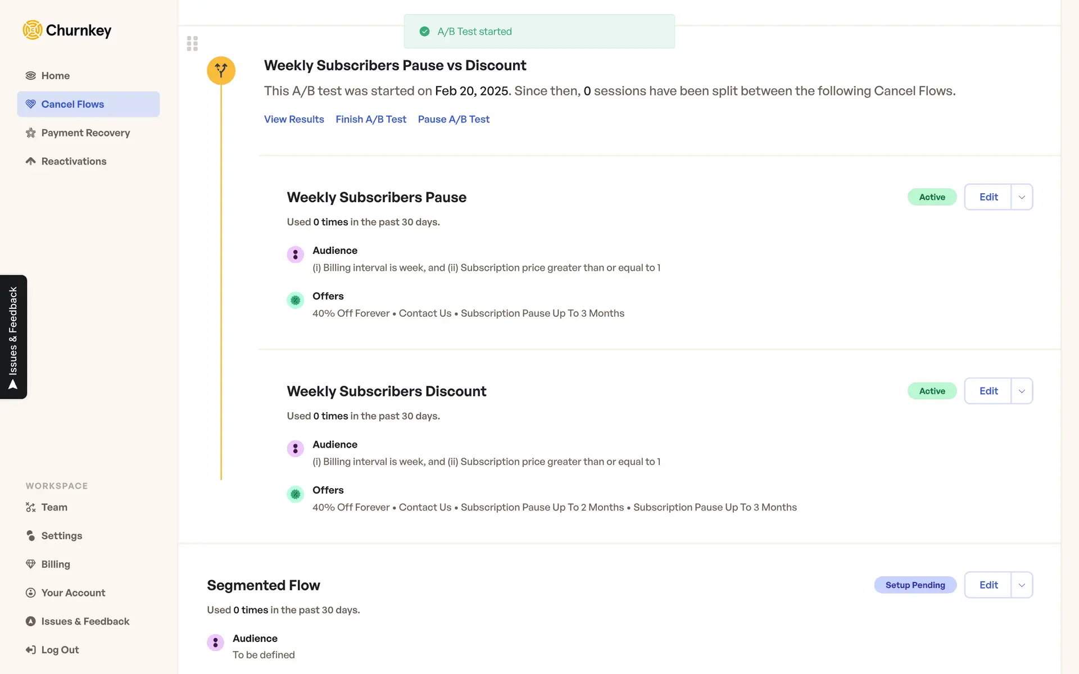Open the vertical Issues & Feedback side tab

tap(13, 337)
